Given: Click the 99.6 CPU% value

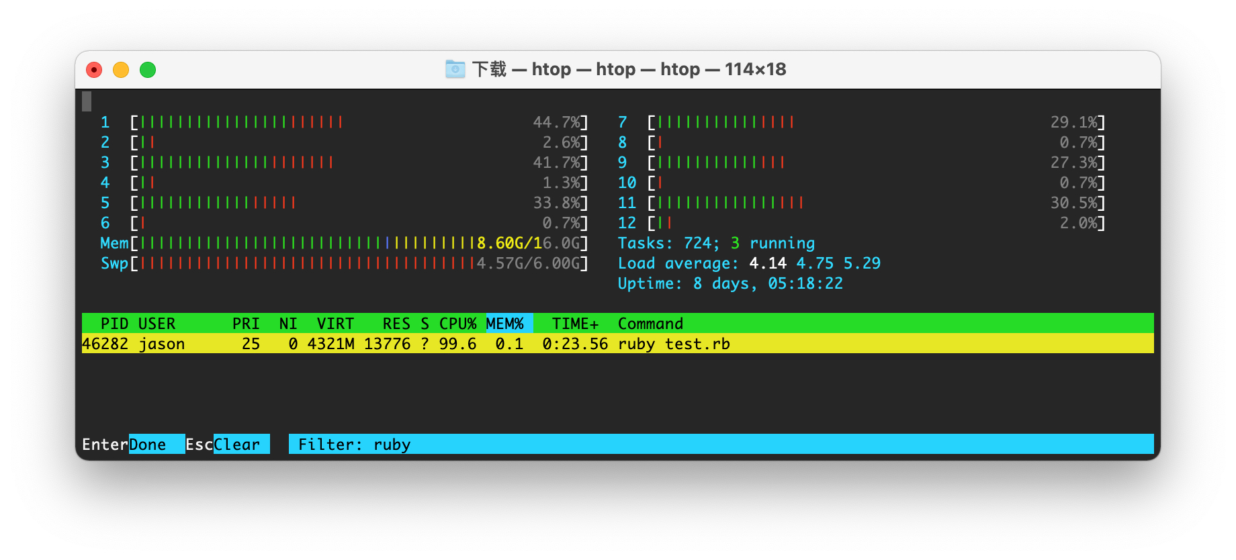Looking at the screenshot, I should pyautogui.click(x=457, y=344).
